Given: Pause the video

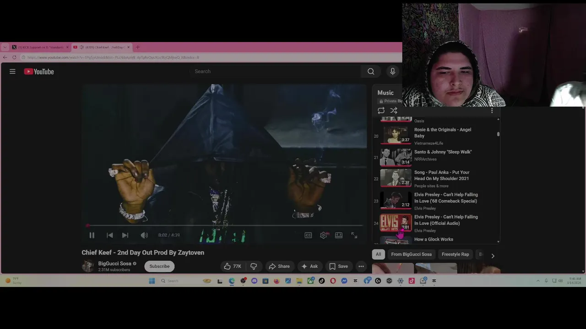Looking at the screenshot, I should [x=92, y=235].
